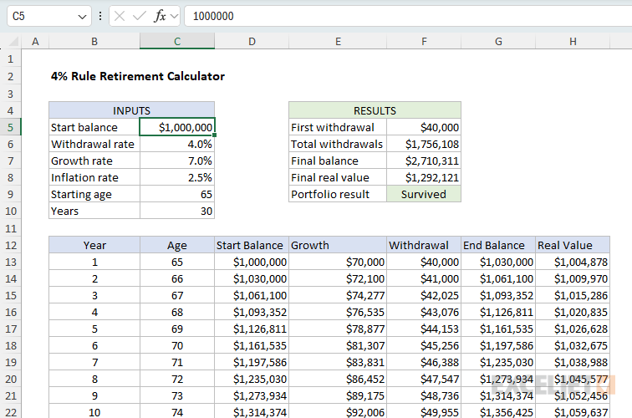The height and width of the screenshot is (418, 632).
Task: Select Withdrawal rate value 4.0%
Action: (x=177, y=144)
